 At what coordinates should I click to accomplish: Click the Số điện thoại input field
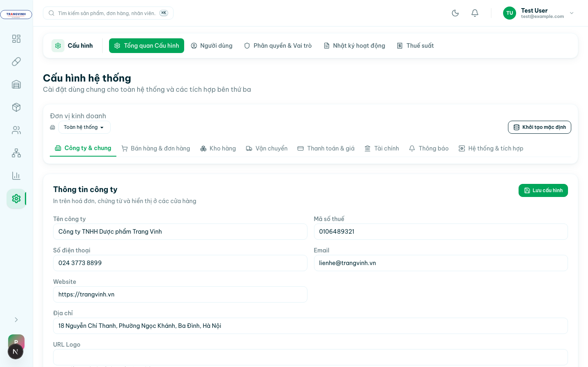pyautogui.click(x=180, y=263)
